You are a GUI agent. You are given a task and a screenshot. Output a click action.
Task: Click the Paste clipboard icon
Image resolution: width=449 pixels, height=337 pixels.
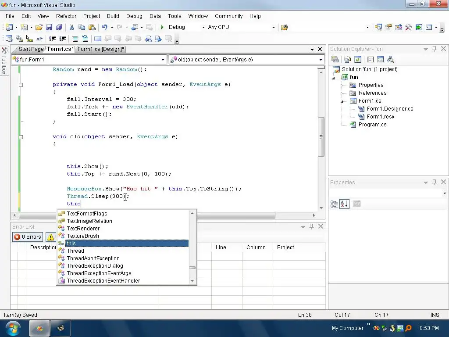tap(92, 27)
